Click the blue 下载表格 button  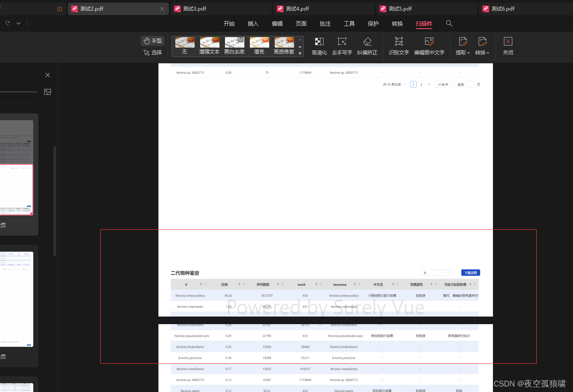[x=471, y=273]
